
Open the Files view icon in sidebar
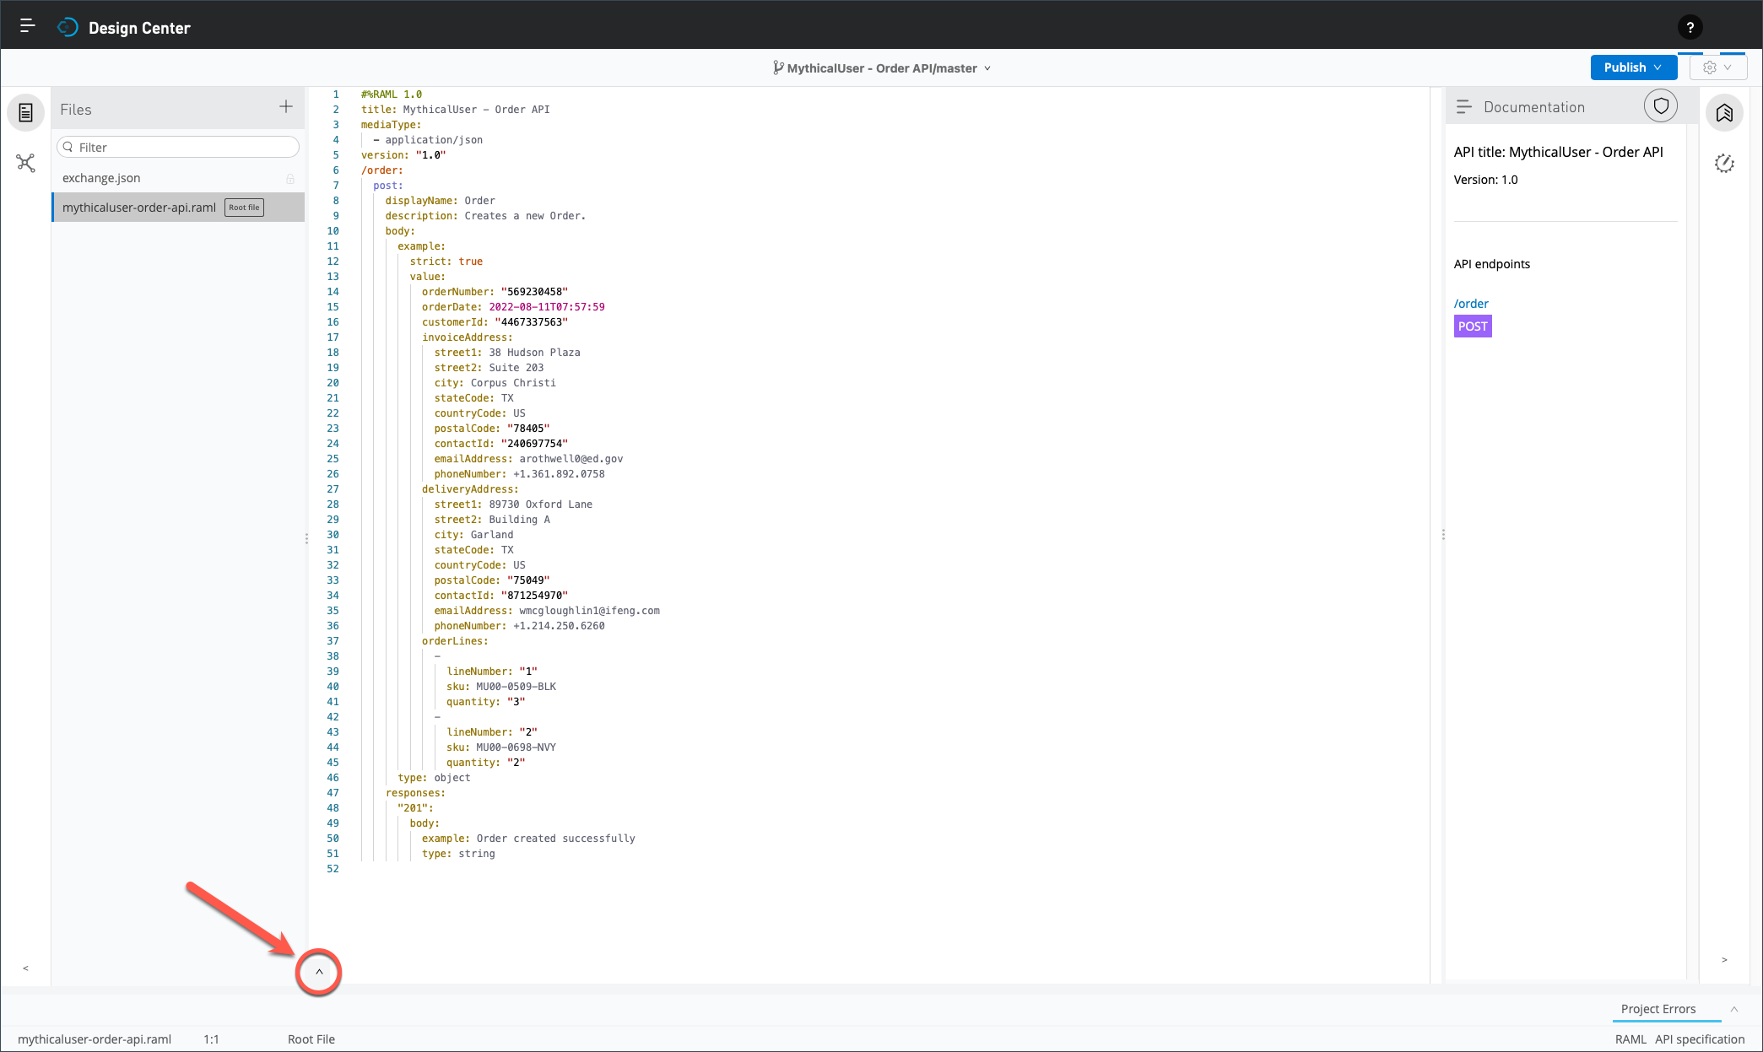26,112
